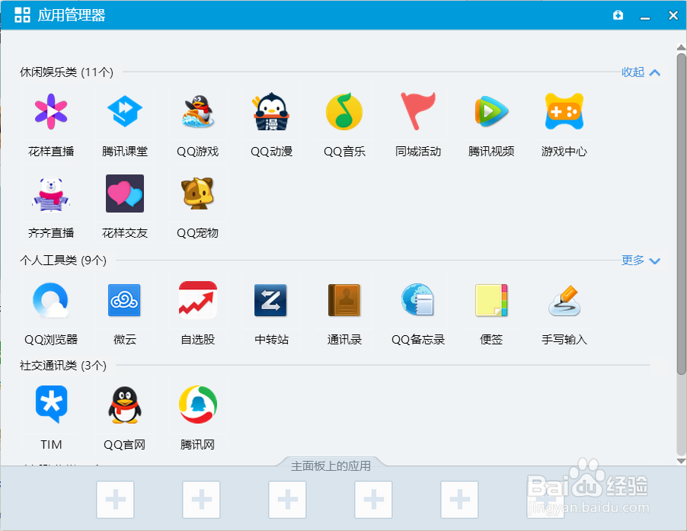This screenshot has width=687, height=531.
Task: Open 手写输入 handwriting tool
Action: point(564,301)
